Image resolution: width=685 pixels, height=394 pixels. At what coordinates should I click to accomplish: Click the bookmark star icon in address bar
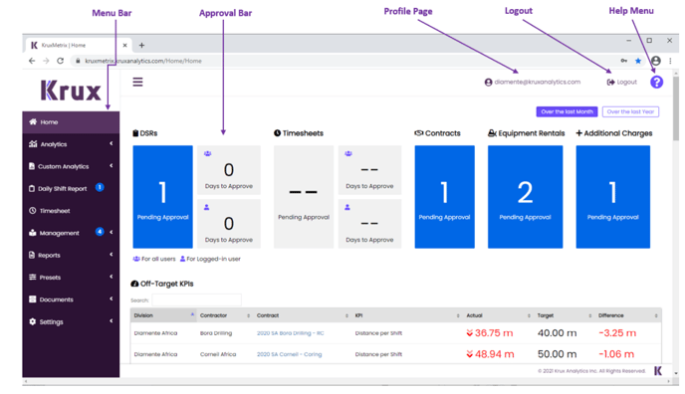[x=638, y=61]
